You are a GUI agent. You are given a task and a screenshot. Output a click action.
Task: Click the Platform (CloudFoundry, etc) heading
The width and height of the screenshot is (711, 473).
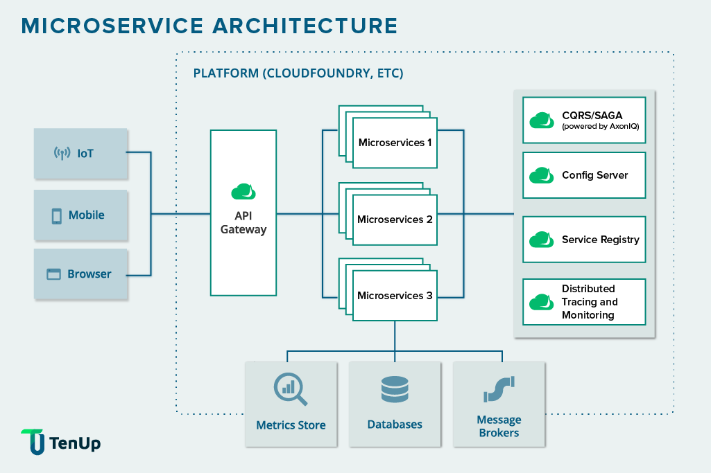point(298,73)
